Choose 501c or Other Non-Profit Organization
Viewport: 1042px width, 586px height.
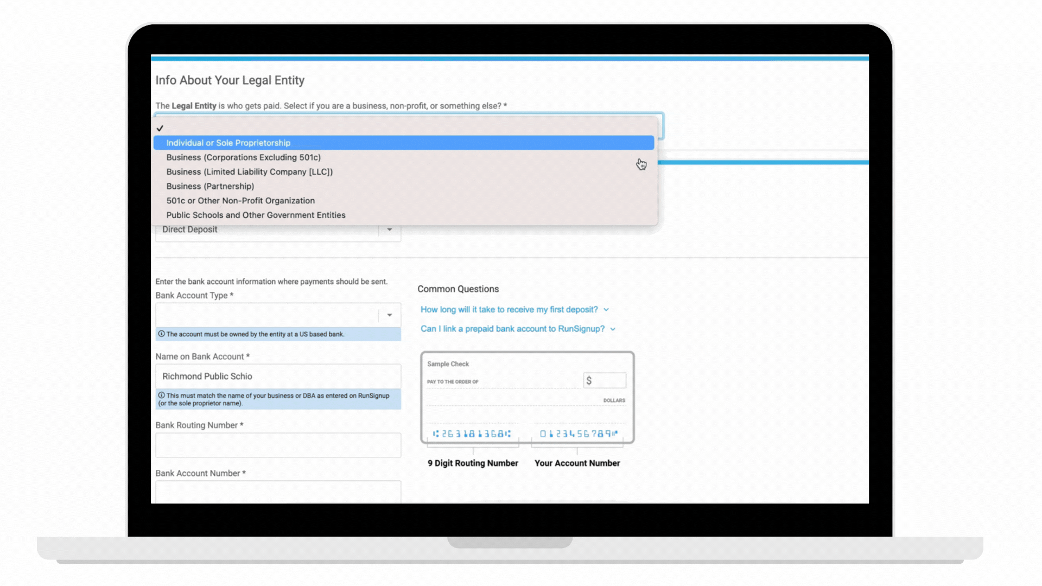pos(240,201)
